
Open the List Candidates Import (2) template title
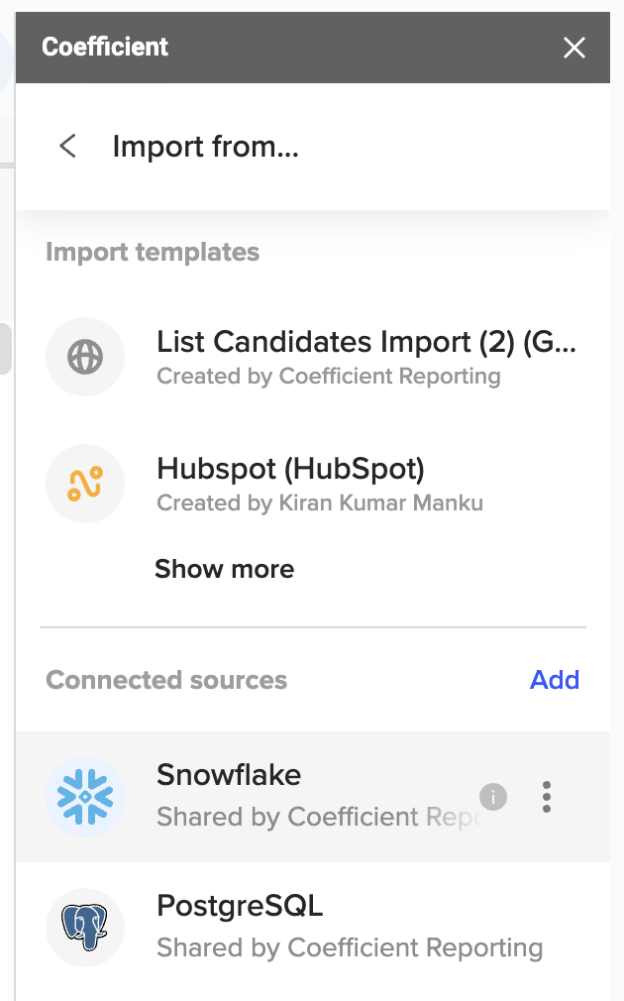(366, 342)
